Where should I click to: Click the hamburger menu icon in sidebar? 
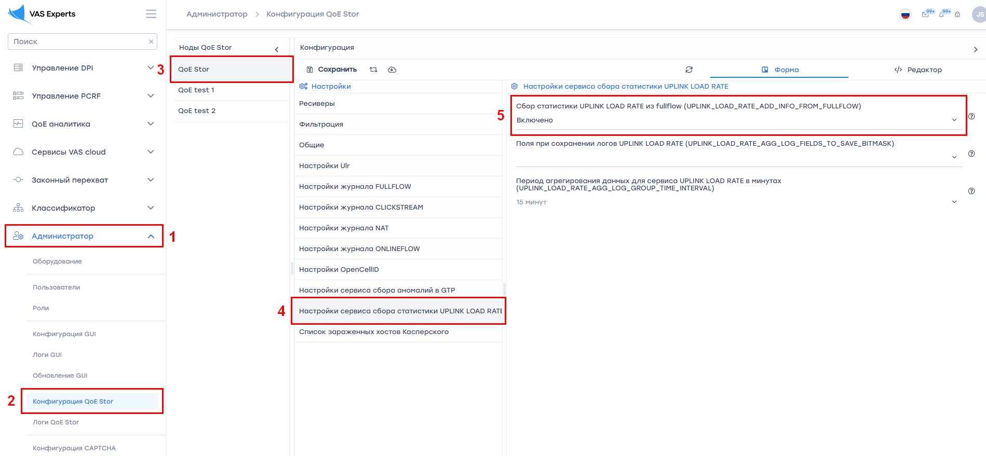pyautogui.click(x=151, y=14)
